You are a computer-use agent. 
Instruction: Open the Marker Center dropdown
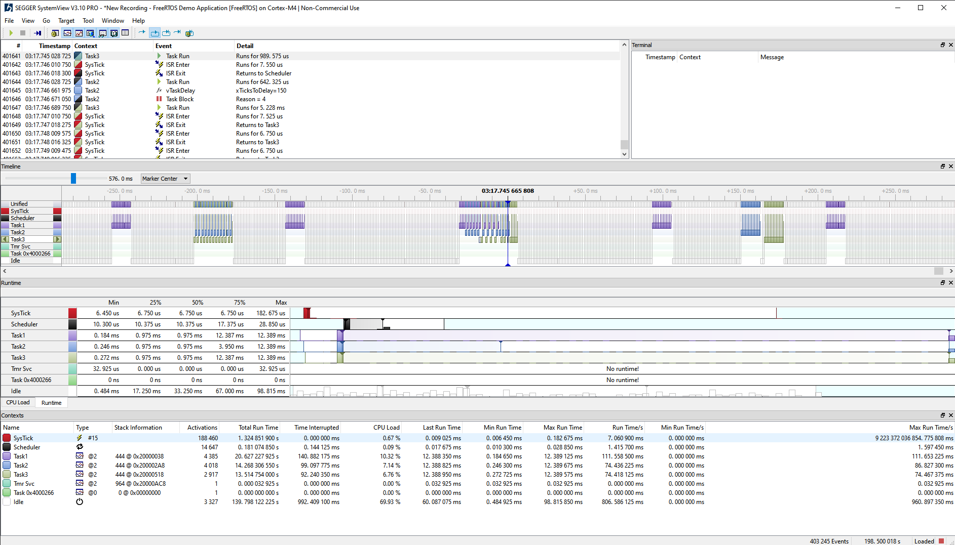point(165,179)
